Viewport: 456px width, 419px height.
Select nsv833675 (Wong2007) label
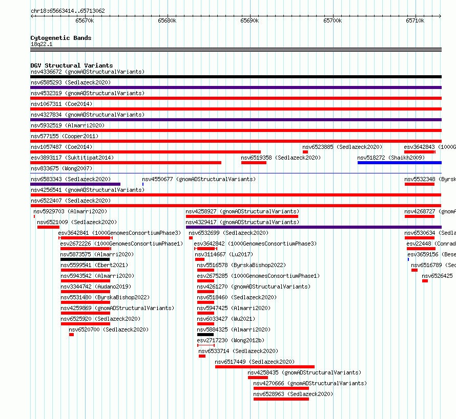click(x=61, y=168)
